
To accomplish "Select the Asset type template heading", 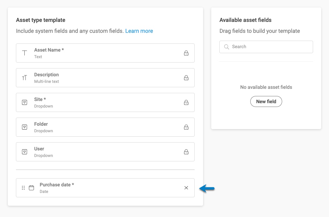I will tap(41, 20).
